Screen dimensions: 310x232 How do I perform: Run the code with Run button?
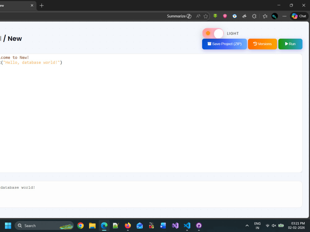pyautogui.click(x=290, y=44)
